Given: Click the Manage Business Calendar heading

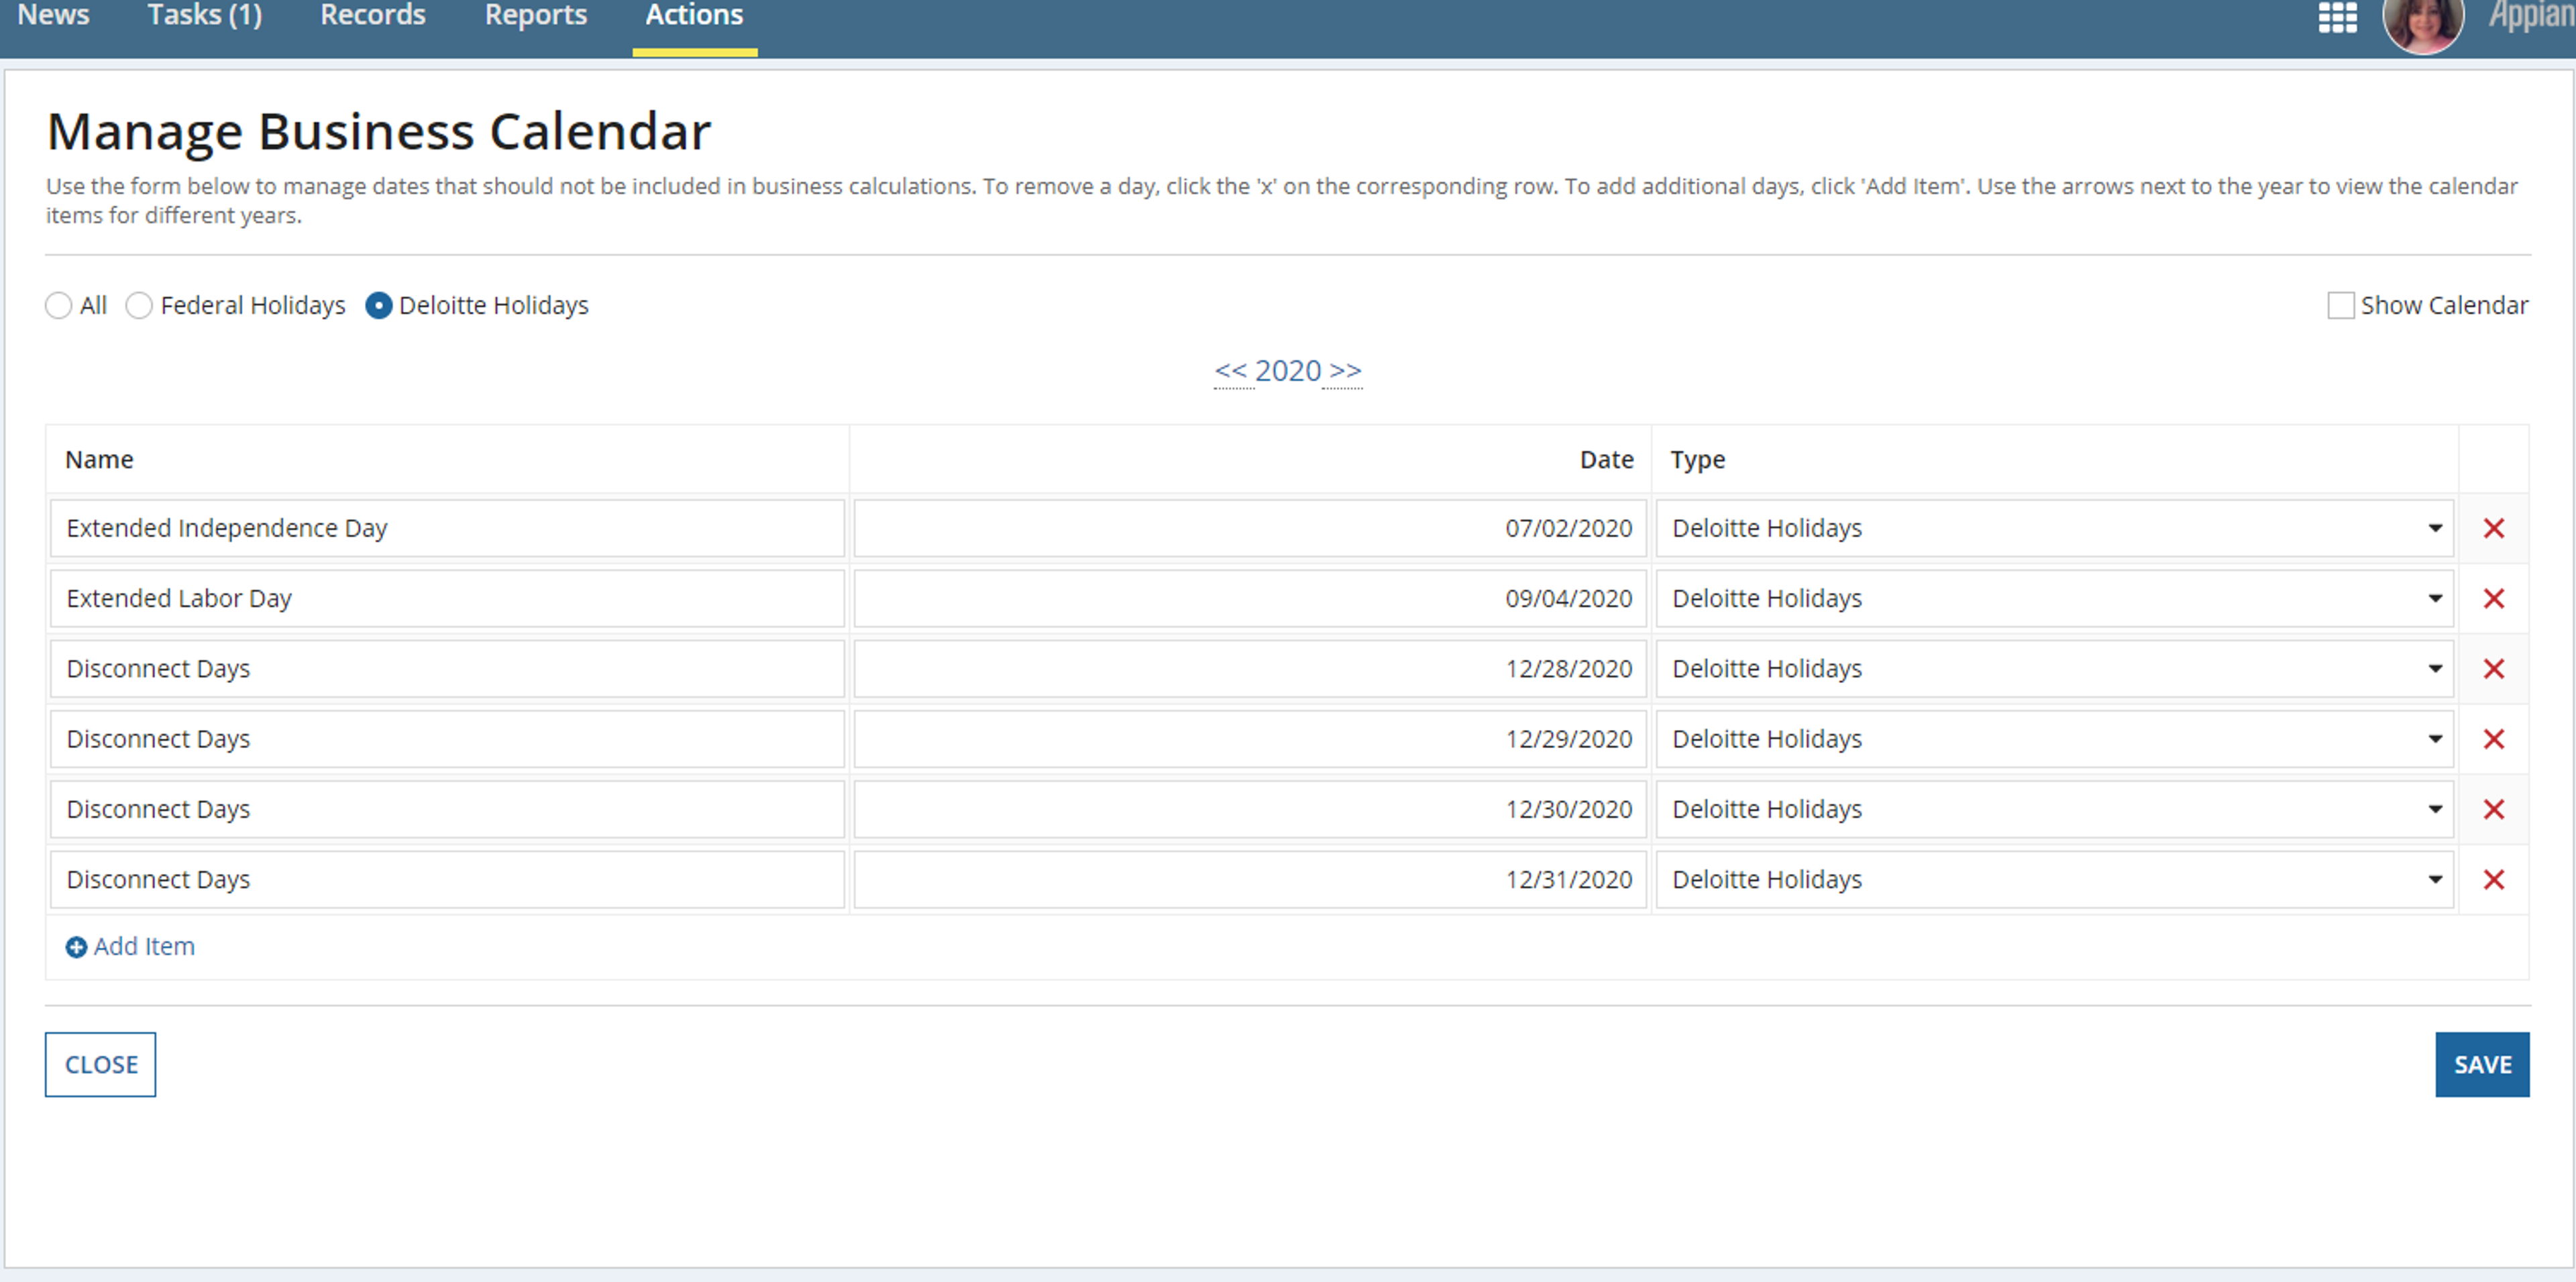Looking at the screenshot, I should [x=379, y=131].
